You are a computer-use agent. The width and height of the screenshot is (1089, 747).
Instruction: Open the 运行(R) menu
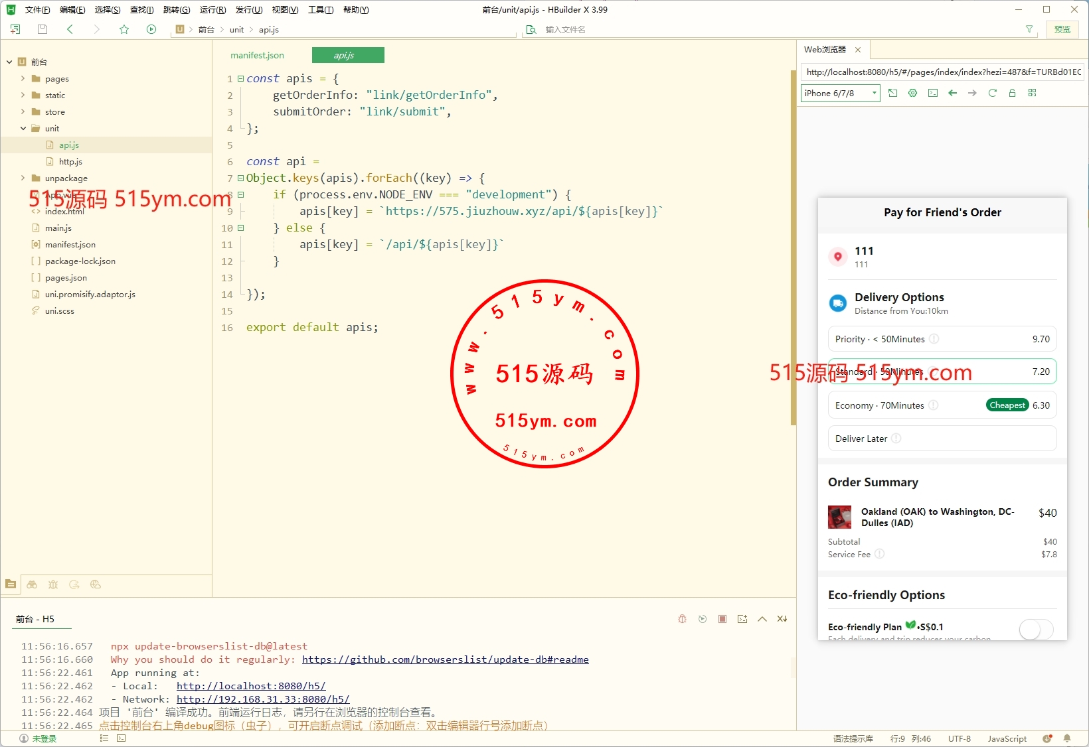point(212,10)
